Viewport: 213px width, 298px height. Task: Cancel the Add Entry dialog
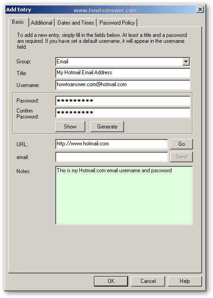148,281
